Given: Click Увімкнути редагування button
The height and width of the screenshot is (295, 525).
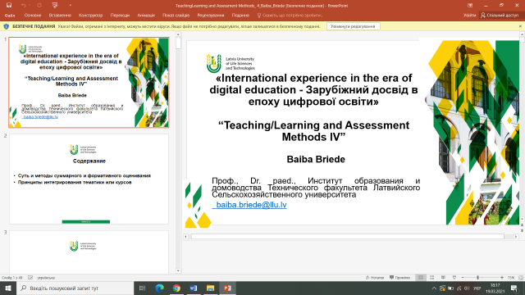Looking at the screenshot, I should tap(354, 26).
